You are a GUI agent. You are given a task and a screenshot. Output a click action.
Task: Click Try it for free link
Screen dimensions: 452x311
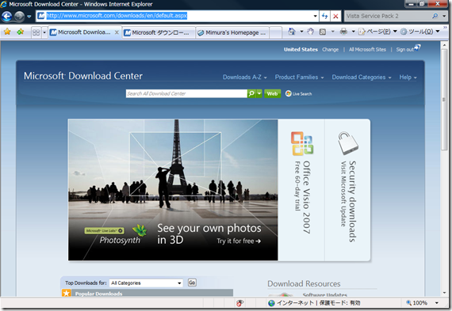(239, 241)
